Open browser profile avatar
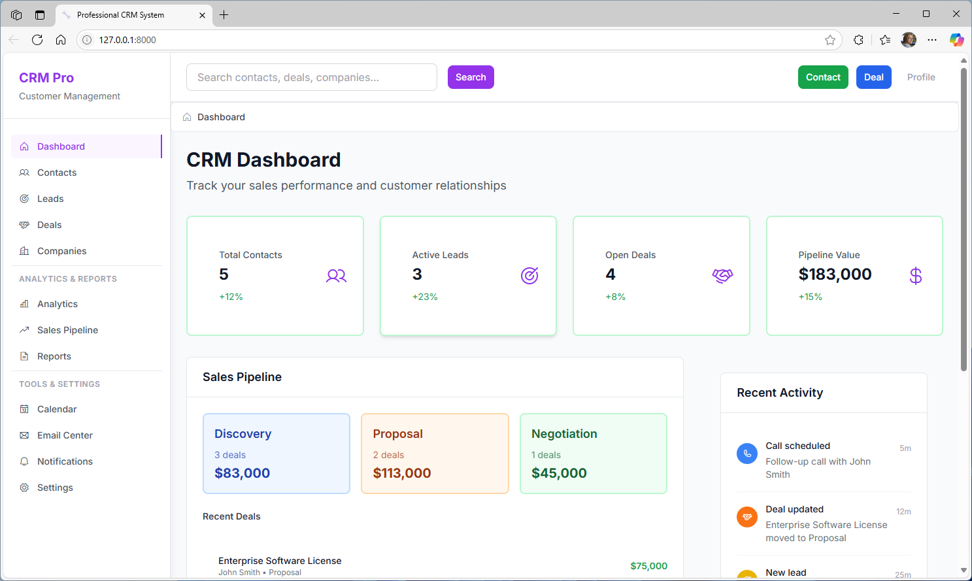Viewport: 972px width, 581px height. tap(909, 40)
